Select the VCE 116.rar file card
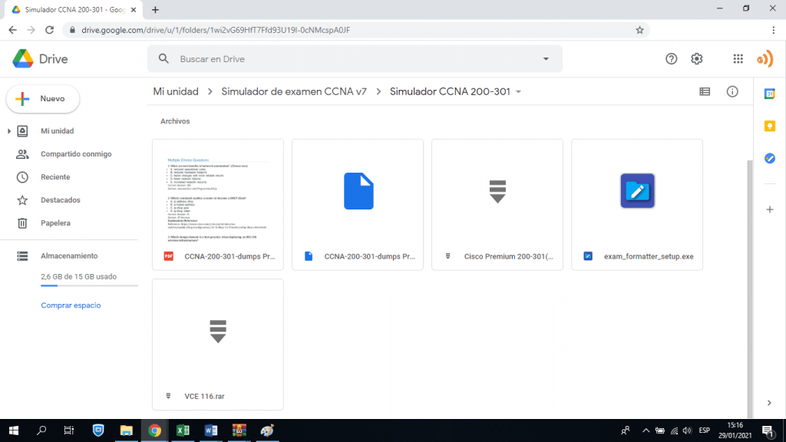 coord(218,345)
